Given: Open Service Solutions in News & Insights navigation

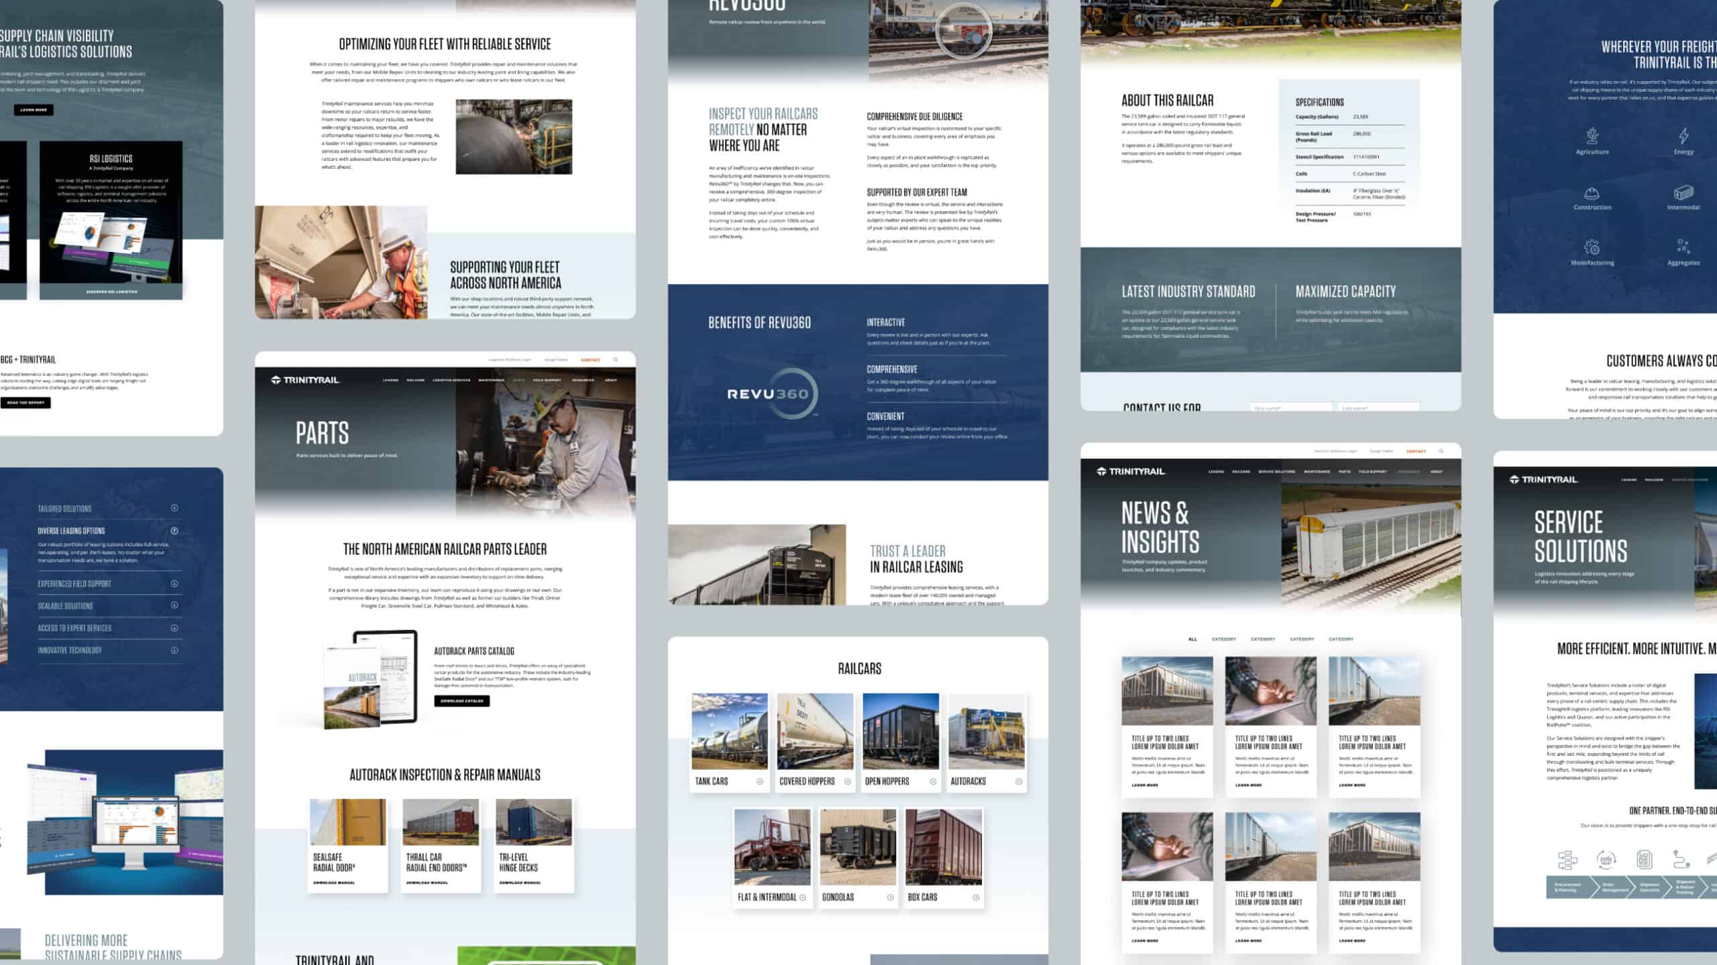Looking at the screenshot, I should [x=1277, y=472].
